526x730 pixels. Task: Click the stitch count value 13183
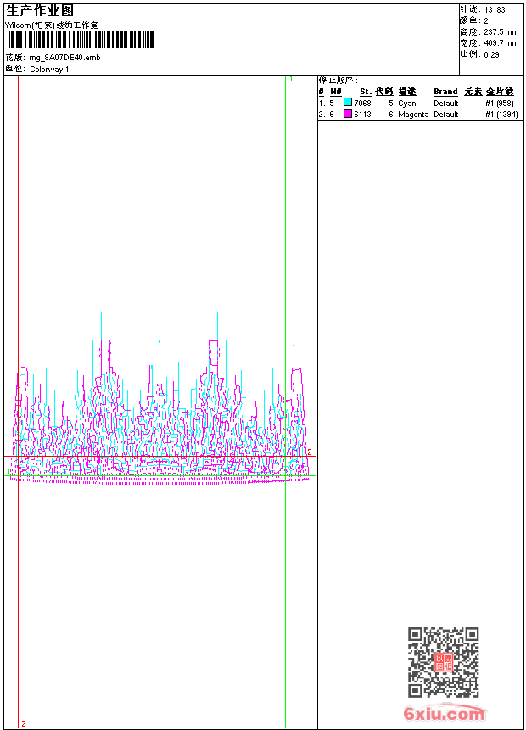coord(495,10)
